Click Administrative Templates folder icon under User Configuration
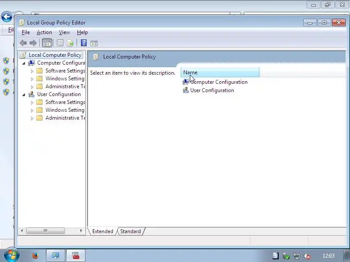The image size is (350, 262). pos(39,117)
